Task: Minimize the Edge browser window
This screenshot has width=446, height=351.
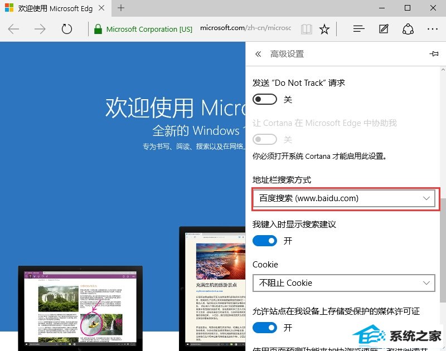Action: (x=382, y=8)
